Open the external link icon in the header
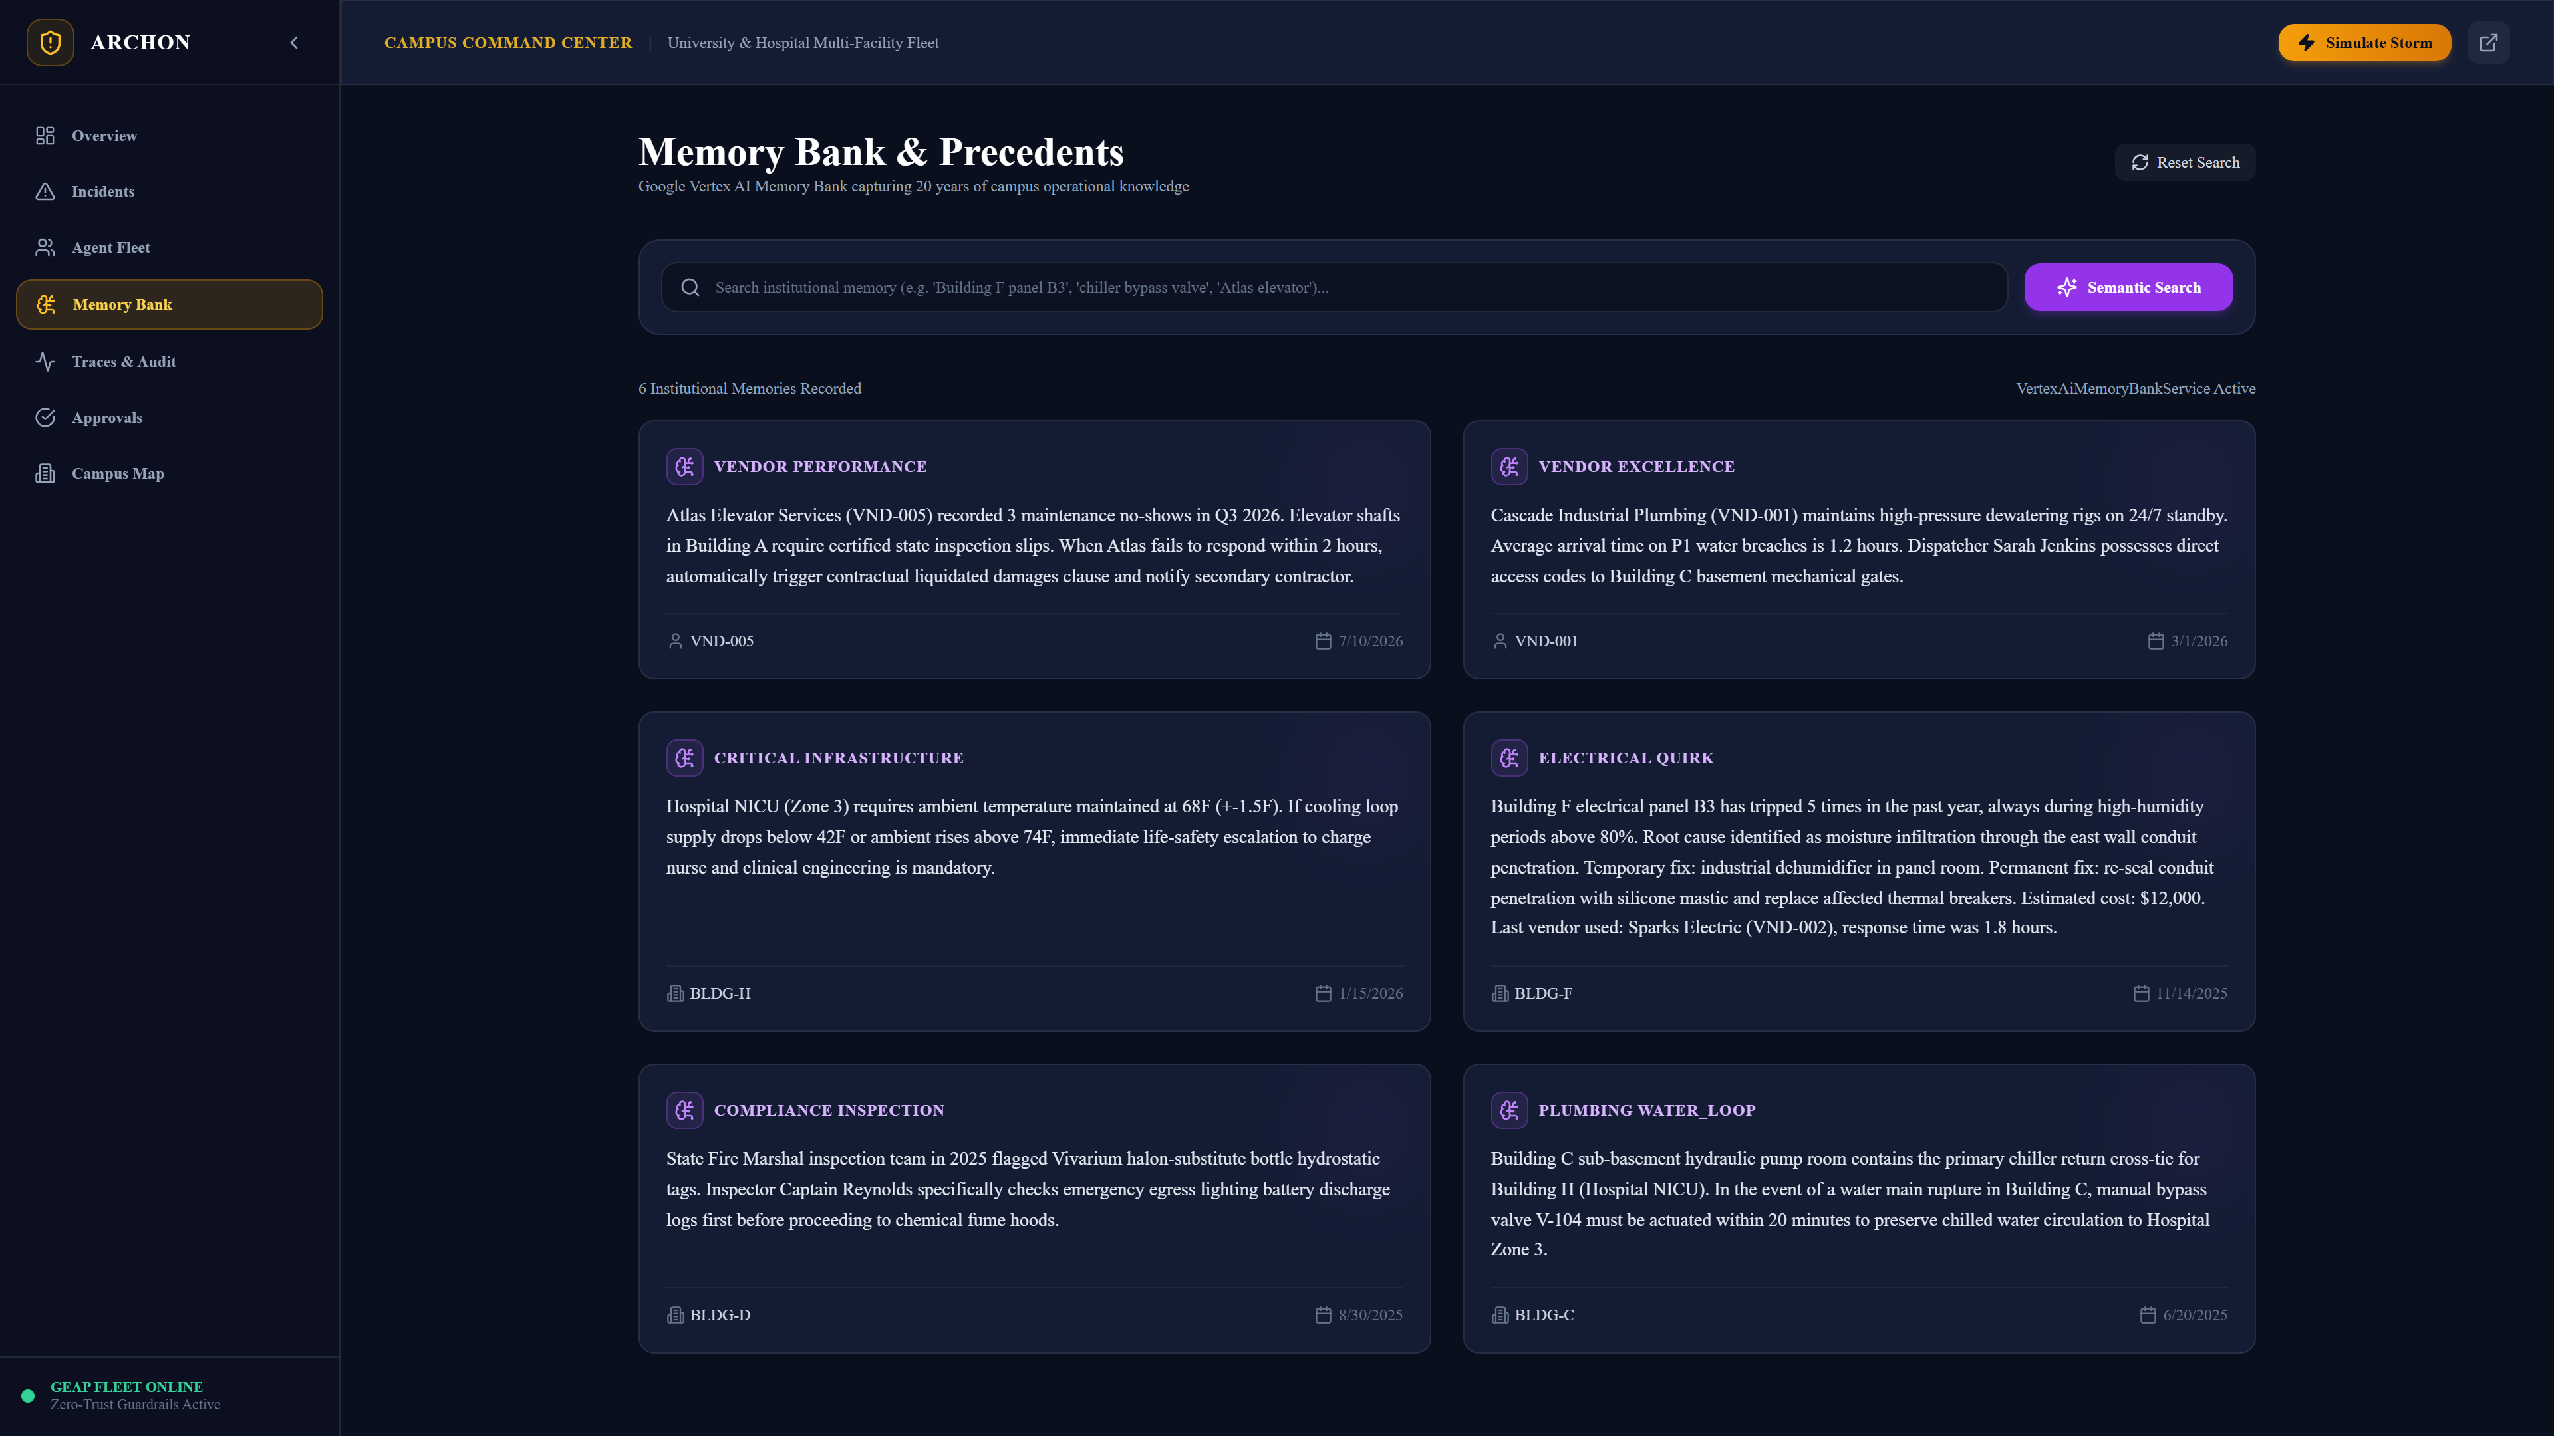 [2487, 43]
